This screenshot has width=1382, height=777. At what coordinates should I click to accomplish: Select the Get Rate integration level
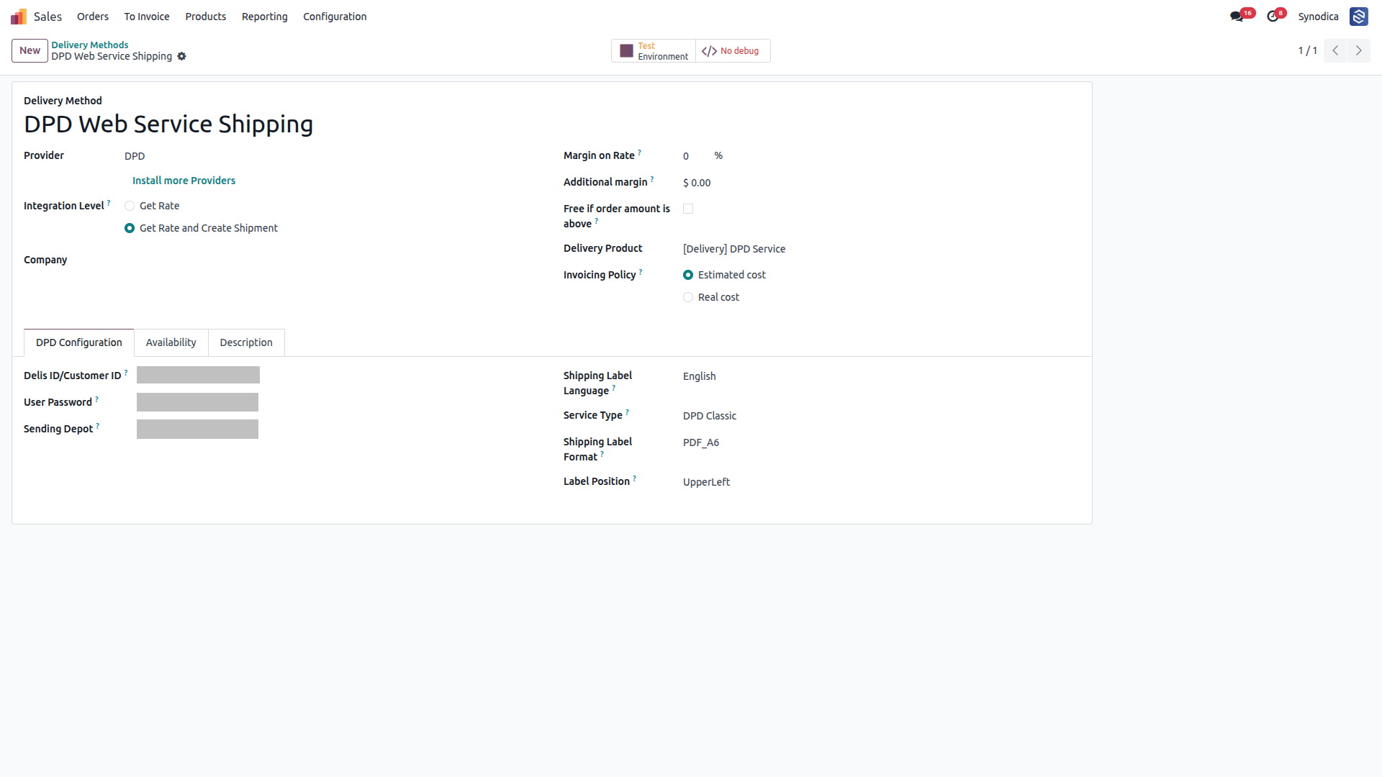point(130,206)
